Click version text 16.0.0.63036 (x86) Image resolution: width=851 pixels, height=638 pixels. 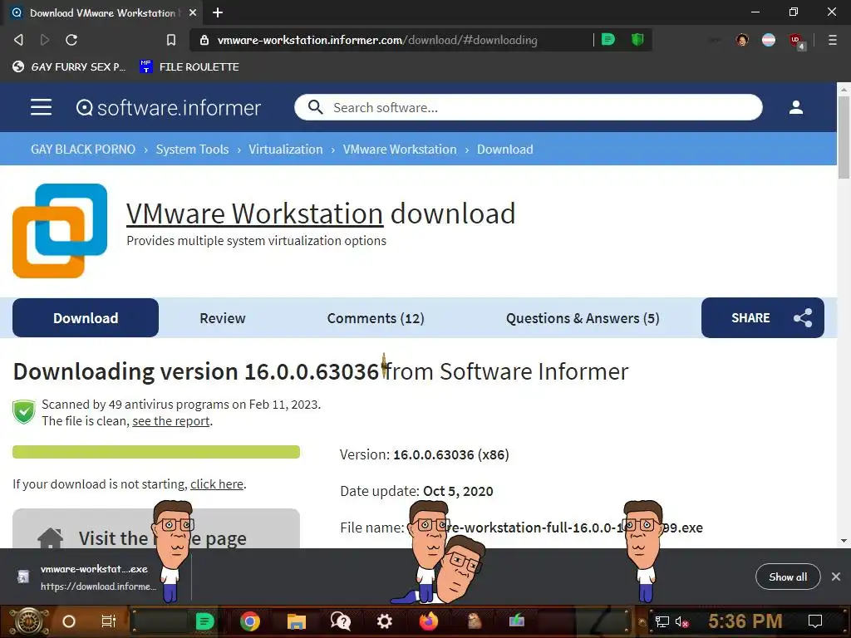[451, 454]
